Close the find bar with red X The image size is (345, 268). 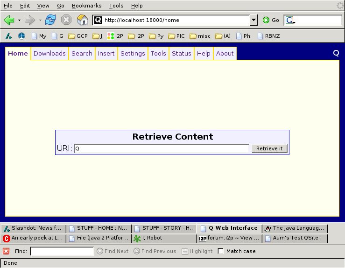[6, 251]
